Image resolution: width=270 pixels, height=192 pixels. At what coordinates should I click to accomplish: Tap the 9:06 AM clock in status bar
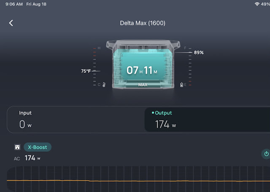click(14, 4)
